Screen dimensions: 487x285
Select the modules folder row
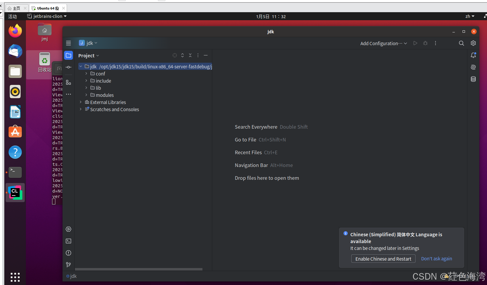[x=143, y=95]
